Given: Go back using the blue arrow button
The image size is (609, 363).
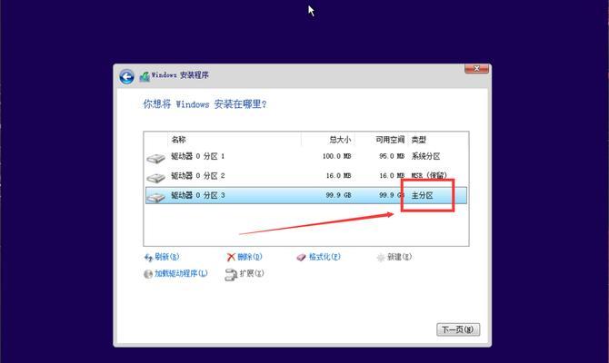Looking at the screenshot, I should (x=126, y=77).
